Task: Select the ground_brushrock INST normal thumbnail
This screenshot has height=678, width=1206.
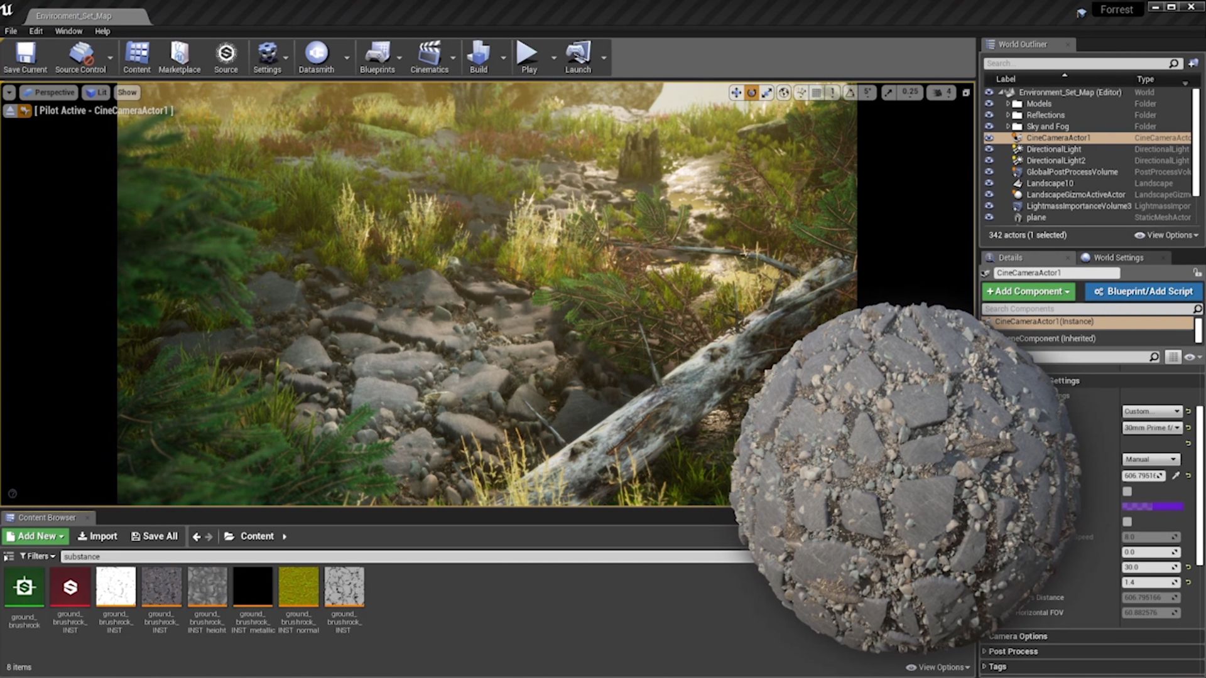Action: tap(298, 586)
